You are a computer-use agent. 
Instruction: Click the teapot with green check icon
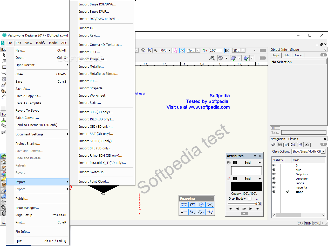click(x=234, y=58)
